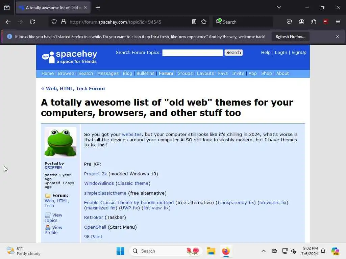
Task: Open the Messages nav item
Action: coord(108,73)
